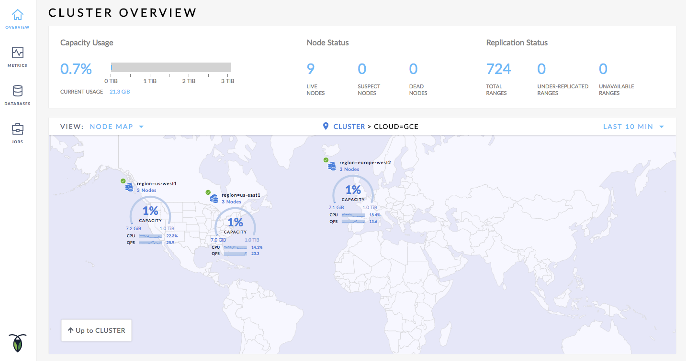Open the Overview home icon
The height and width of the screenshot is (361, 686).
18,15
